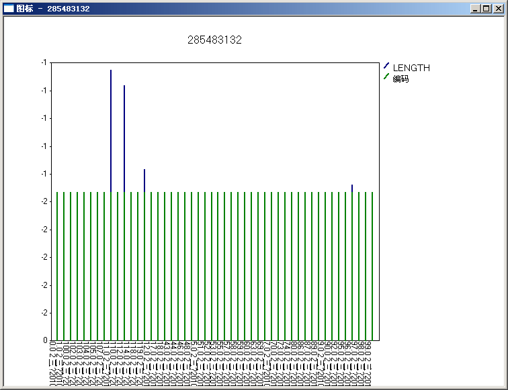This screenshot has height=390, width=508.
Task: Click the last X-axis label starting with 99
Action: tap(369, 362)
